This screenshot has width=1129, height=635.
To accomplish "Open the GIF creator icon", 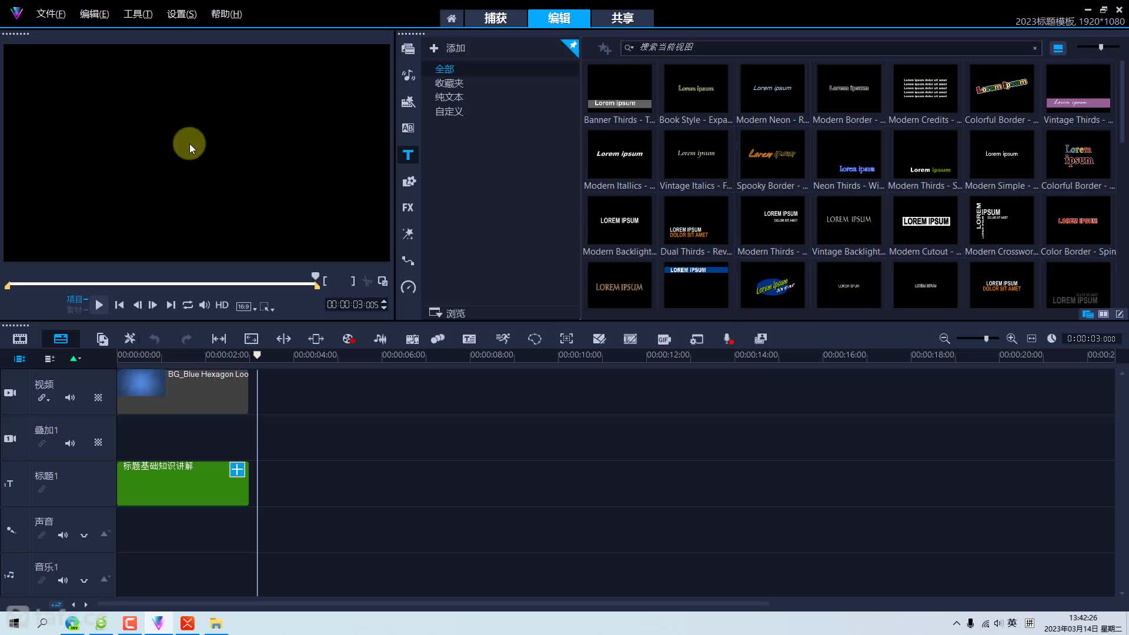I will (664, 339).
